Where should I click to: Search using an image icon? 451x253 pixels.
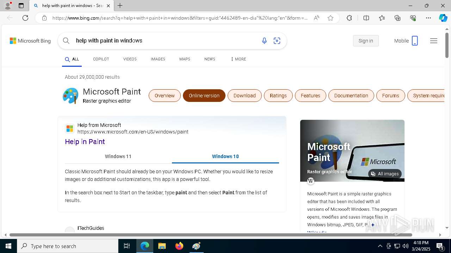coord(277,41)
